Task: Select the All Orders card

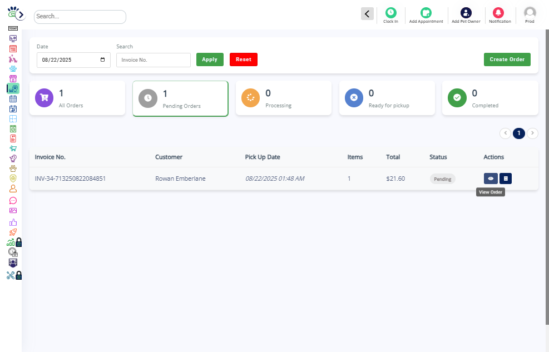Action: coord(77,98)
